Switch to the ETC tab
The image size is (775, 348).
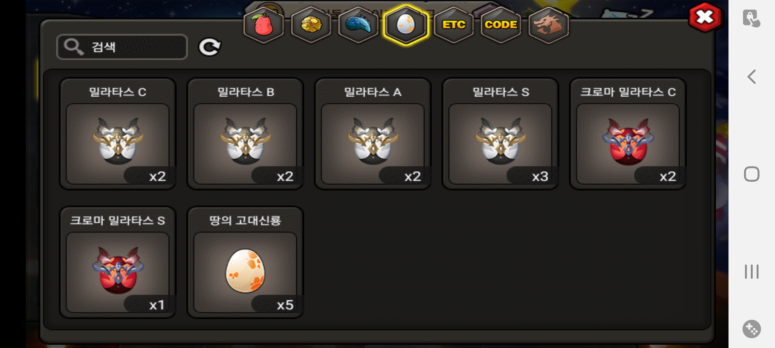[x=453, y=25]
